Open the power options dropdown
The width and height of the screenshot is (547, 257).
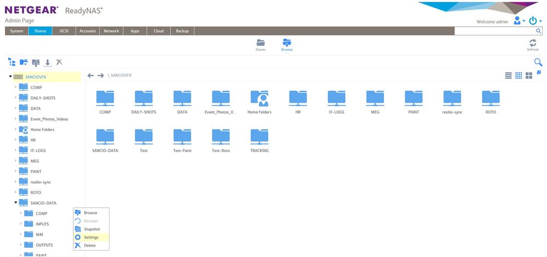(534, 21)
